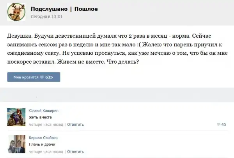
Task: Open Кирилл Стойков's avatar photo
Action: pyautogui.click(x=16, y=144)
